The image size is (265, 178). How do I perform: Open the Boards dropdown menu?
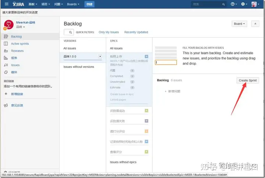point(73,4)
